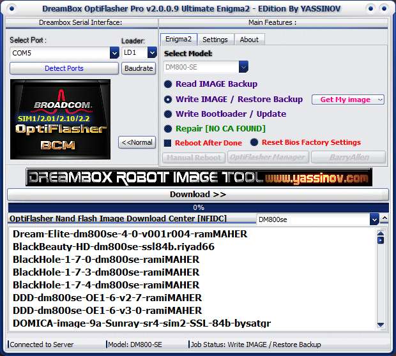Click the Baudrate button
396x356 pixels.
(x=139, y=68)
